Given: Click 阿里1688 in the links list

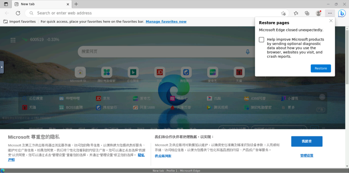Looking at the screenshot, I should (144, 107).
